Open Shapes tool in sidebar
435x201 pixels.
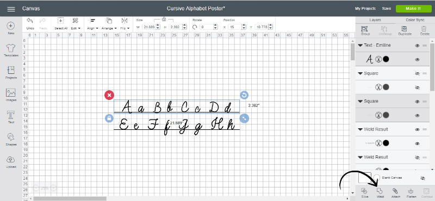(x=11, y=140)
